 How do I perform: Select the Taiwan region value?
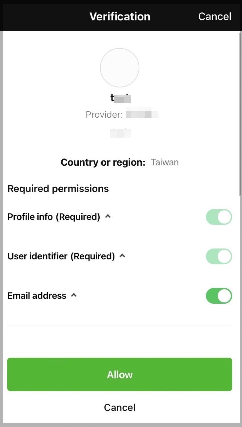(165, 162)
